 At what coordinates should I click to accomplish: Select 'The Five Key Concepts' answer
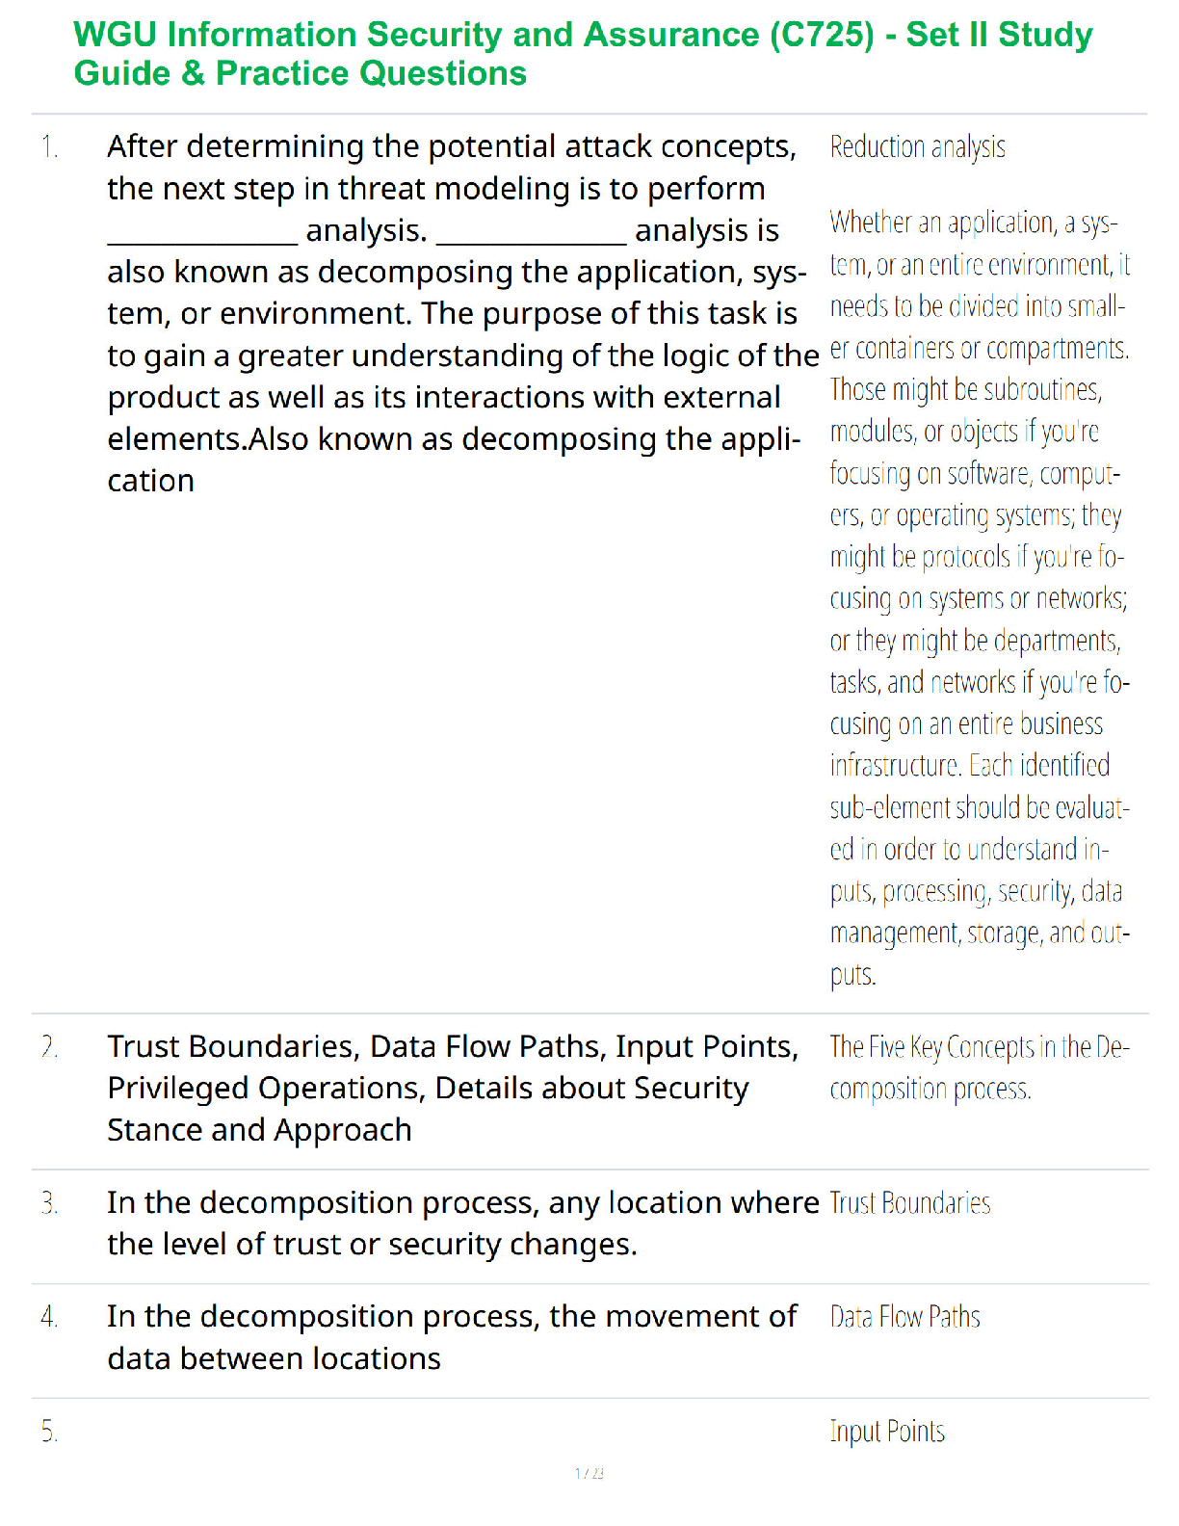(980, 1067)
